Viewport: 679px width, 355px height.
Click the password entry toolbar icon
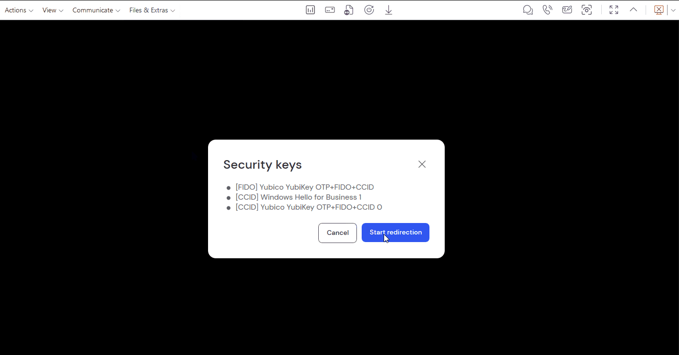pos(330,10)
